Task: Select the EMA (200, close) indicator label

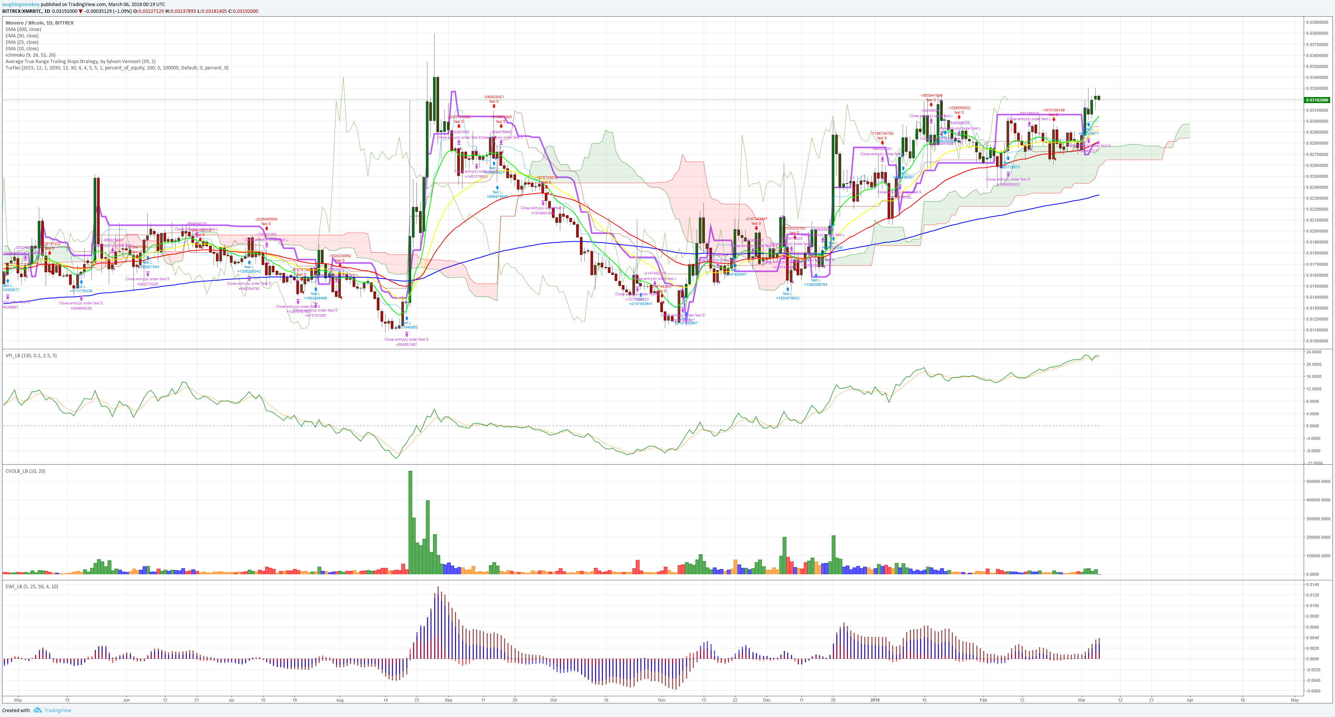Action: tap(23, 29)
